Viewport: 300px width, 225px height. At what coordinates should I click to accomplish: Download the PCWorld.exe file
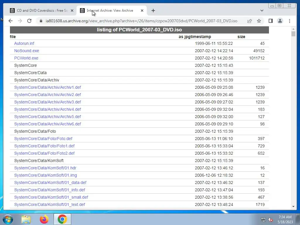pyautogui.click(x=26, y=58)
